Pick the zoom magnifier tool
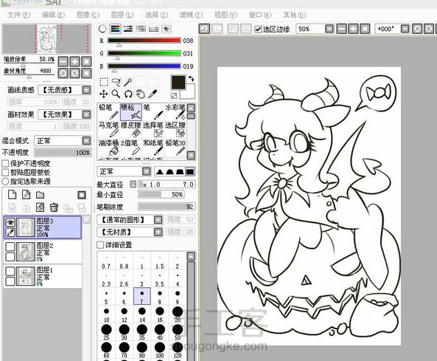 [x=116, y=94]
